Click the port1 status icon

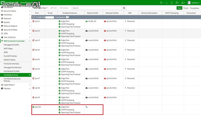click(x=33, y=21)
